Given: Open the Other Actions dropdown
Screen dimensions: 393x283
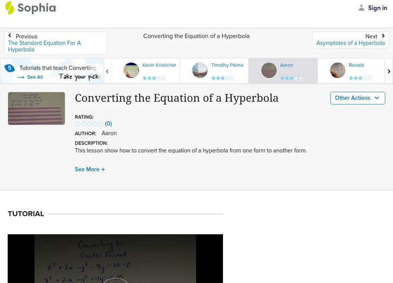Looking at the screenshot, I should point(357,98).
